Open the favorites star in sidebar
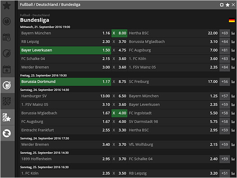 pyautogui.click(x=7, y=5)
